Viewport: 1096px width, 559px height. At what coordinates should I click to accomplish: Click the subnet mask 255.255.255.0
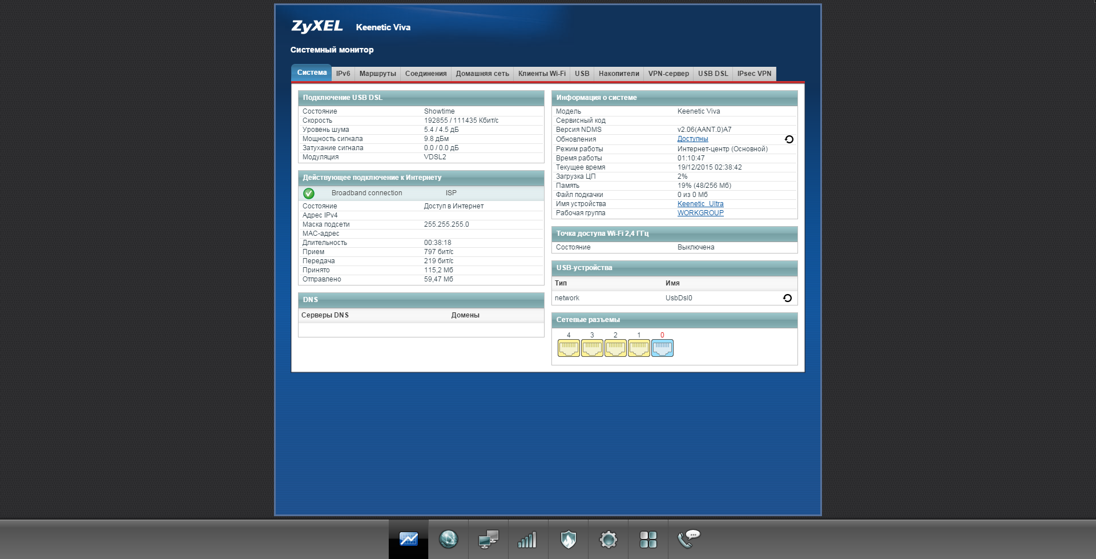[446, 224]
